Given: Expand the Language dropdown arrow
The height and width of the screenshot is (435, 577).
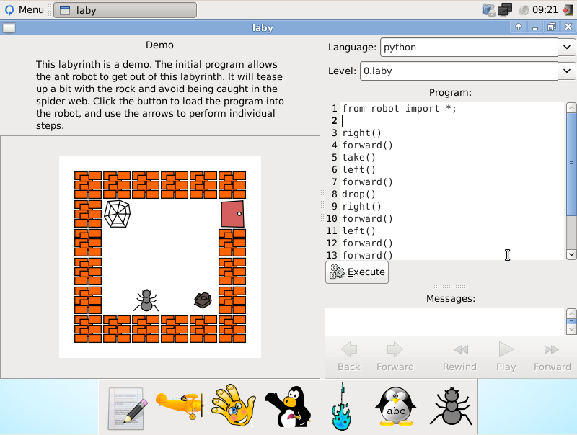Looking at the screenshot, I should click(x=567, y=48).
